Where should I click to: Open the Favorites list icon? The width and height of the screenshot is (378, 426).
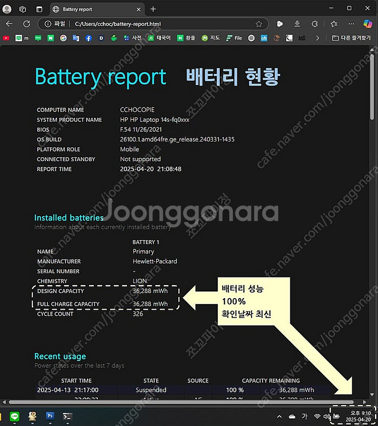[x=334, y=24]
